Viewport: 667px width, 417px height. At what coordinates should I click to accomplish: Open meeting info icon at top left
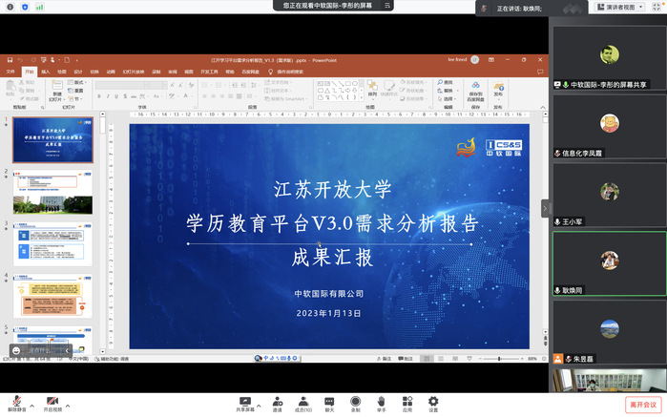pos(10,7)
